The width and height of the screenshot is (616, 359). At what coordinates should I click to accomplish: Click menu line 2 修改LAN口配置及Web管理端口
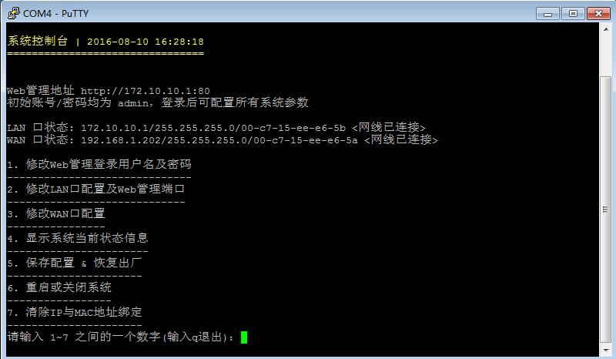tap(95, 190)
